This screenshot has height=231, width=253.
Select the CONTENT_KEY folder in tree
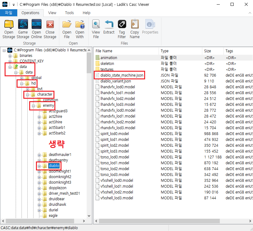pos(32,61)
